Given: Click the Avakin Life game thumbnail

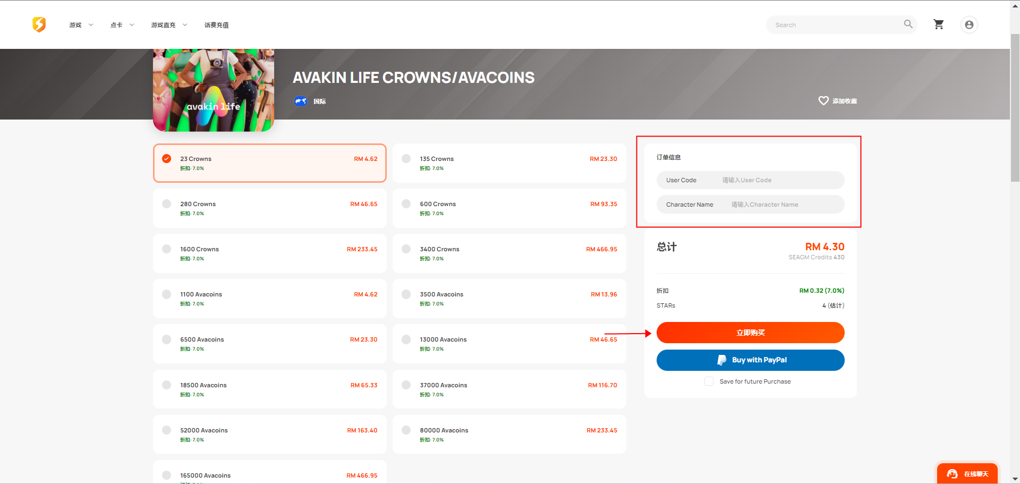Looking at the screenshot, I should 214,90.
